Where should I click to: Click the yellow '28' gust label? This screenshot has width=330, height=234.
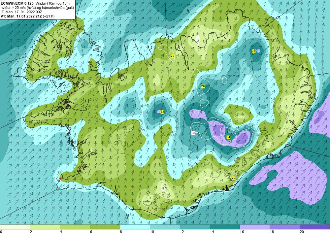203,86
